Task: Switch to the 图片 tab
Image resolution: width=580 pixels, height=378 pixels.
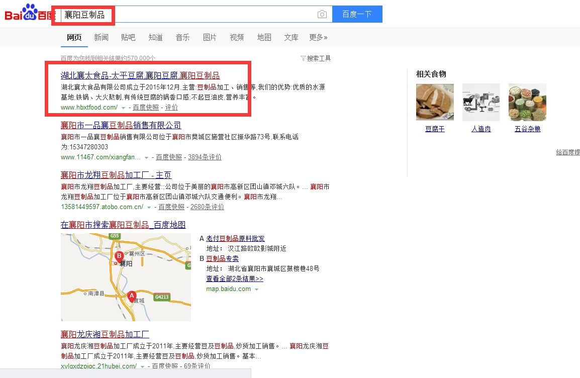Action: pos(210,37)
